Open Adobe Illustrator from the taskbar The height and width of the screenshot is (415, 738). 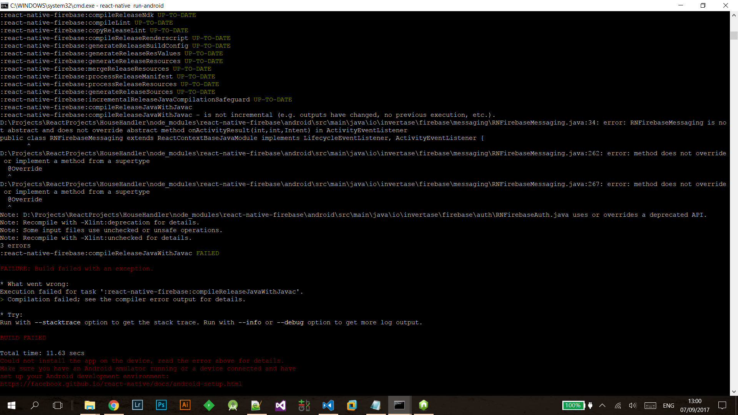185,405
